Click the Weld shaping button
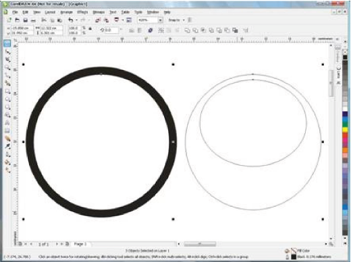 tap(187, 30)
